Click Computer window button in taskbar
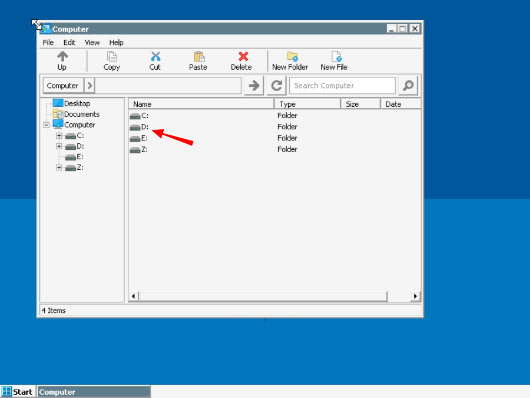The height and width of the screenshot is (398, 530). [x=94, y=392]
